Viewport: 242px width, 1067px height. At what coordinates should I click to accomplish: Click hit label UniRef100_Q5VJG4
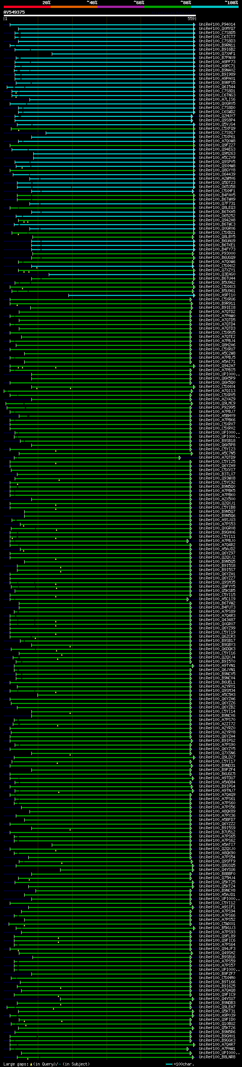[217, 124]
